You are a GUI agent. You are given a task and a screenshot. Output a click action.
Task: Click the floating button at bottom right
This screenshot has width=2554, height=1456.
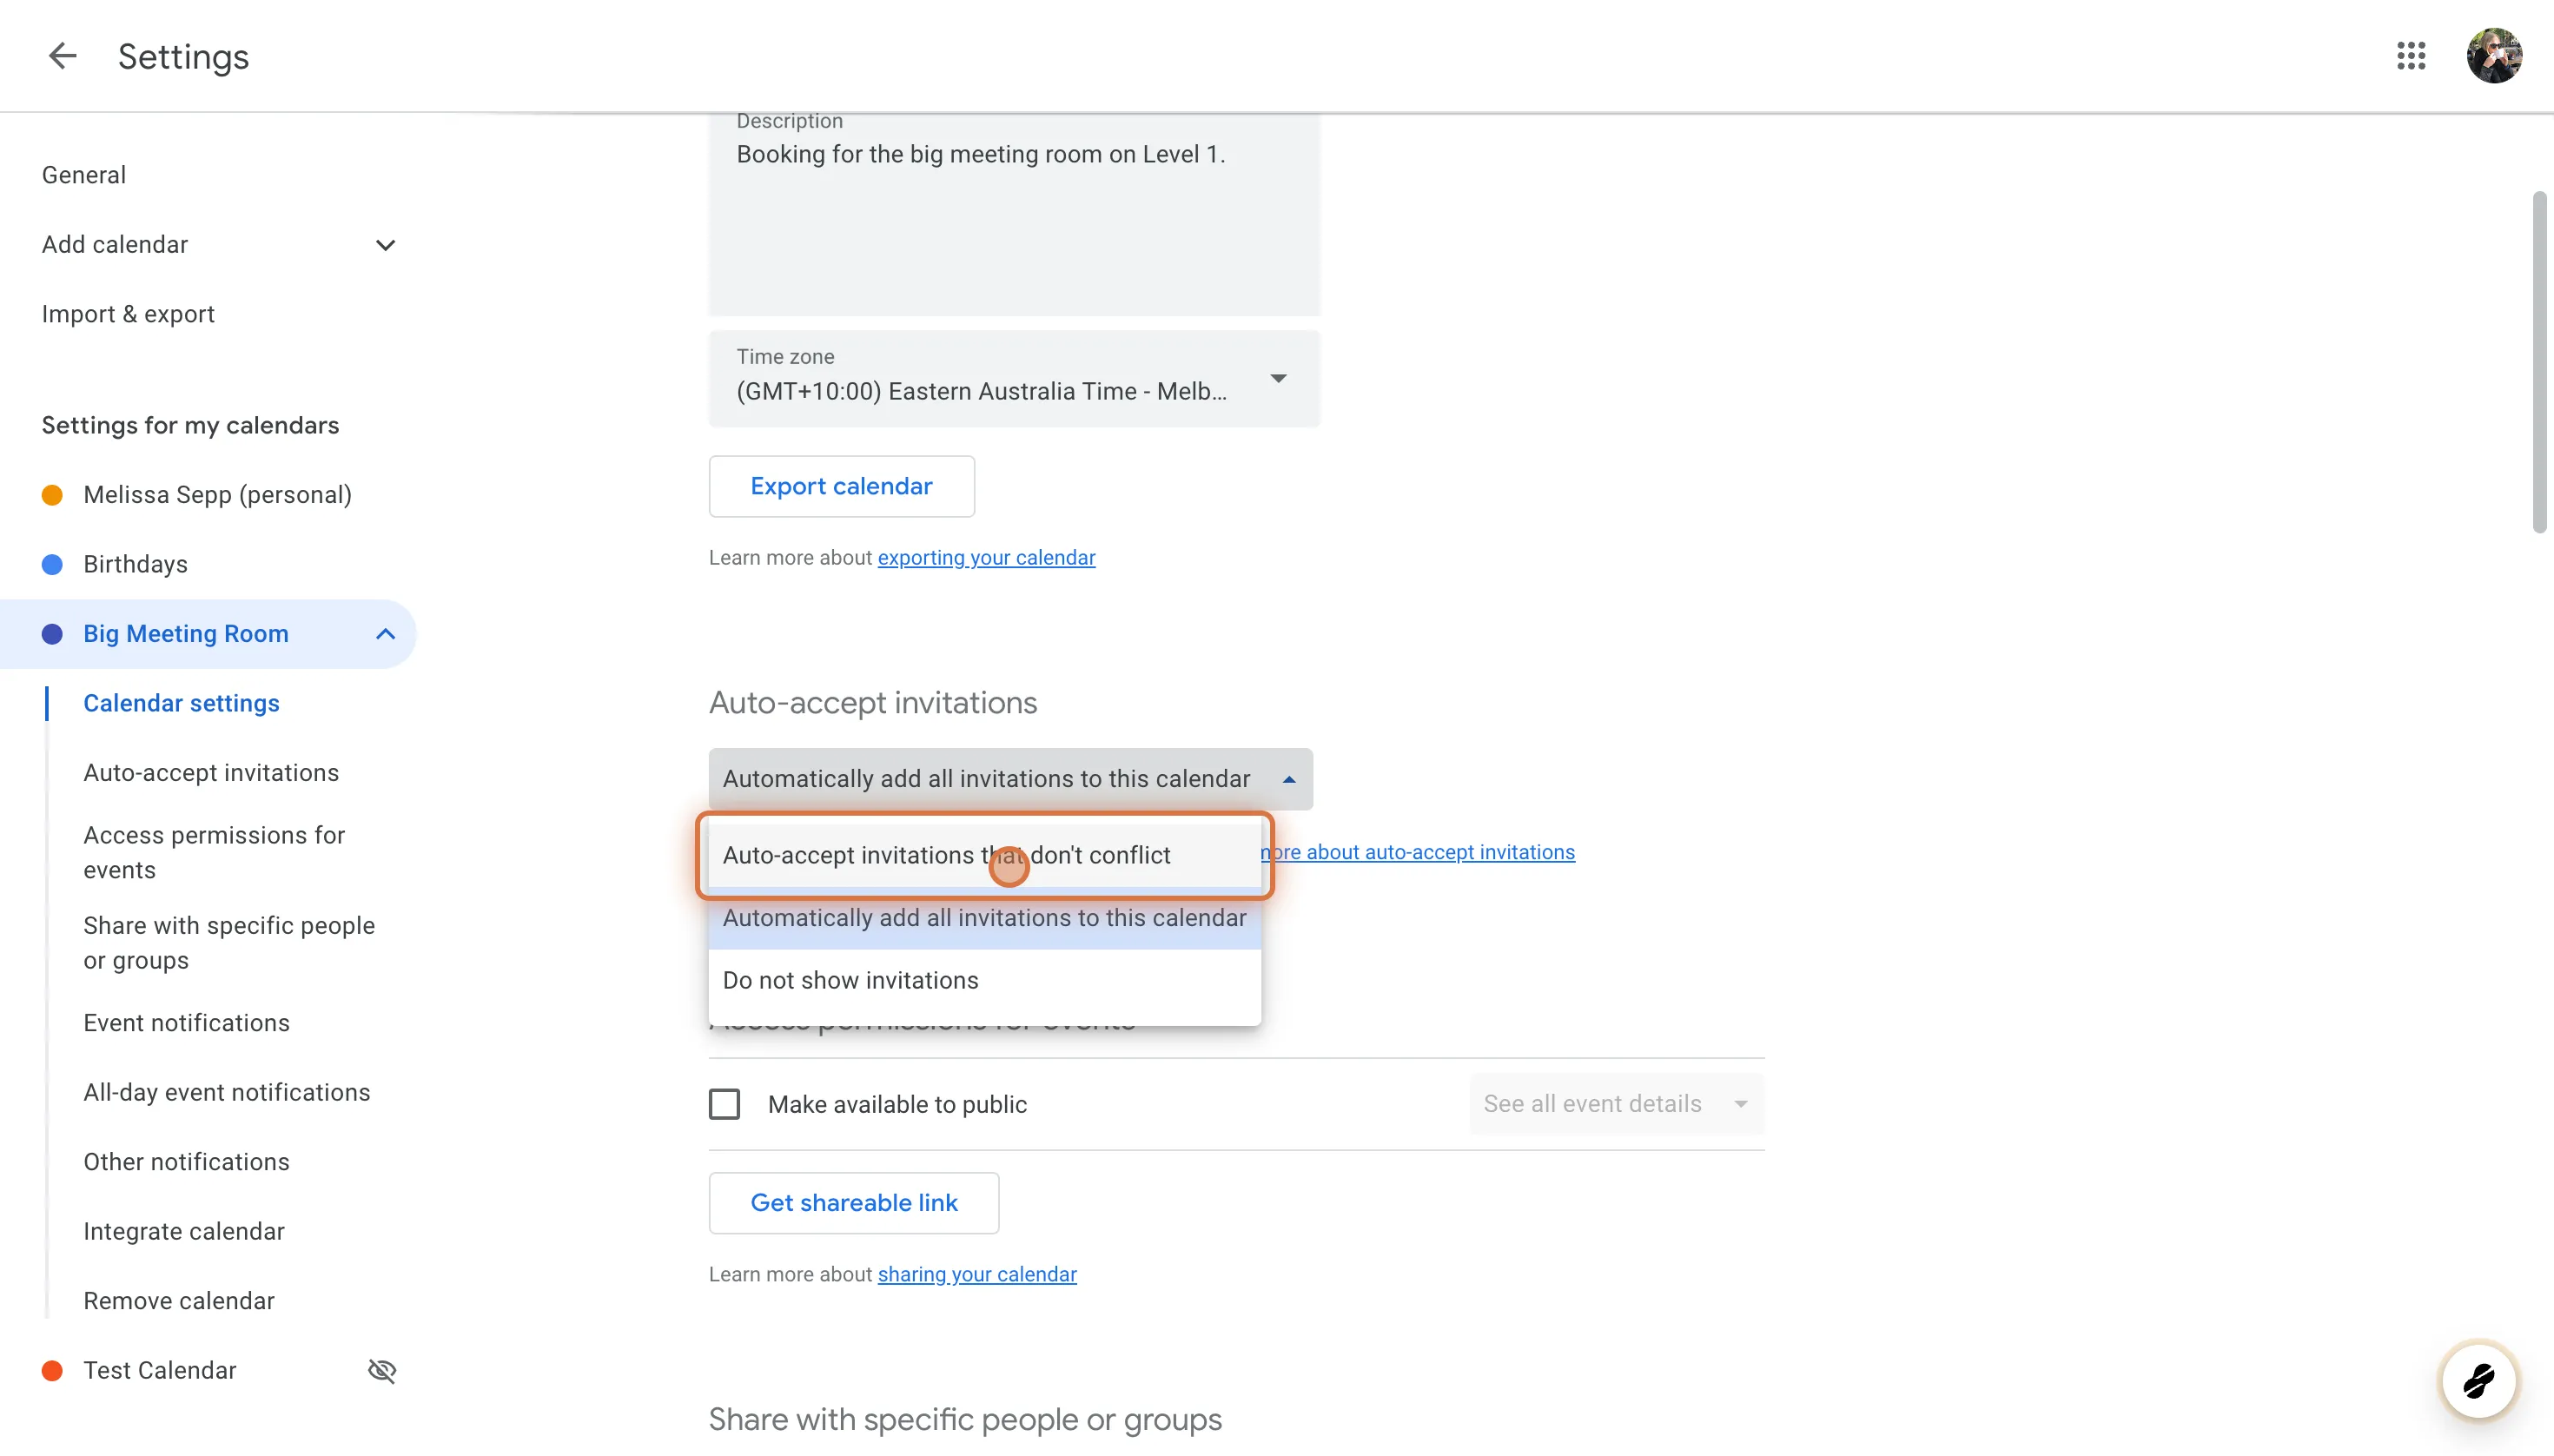pyautogui.click(x=2478, y=1381)
